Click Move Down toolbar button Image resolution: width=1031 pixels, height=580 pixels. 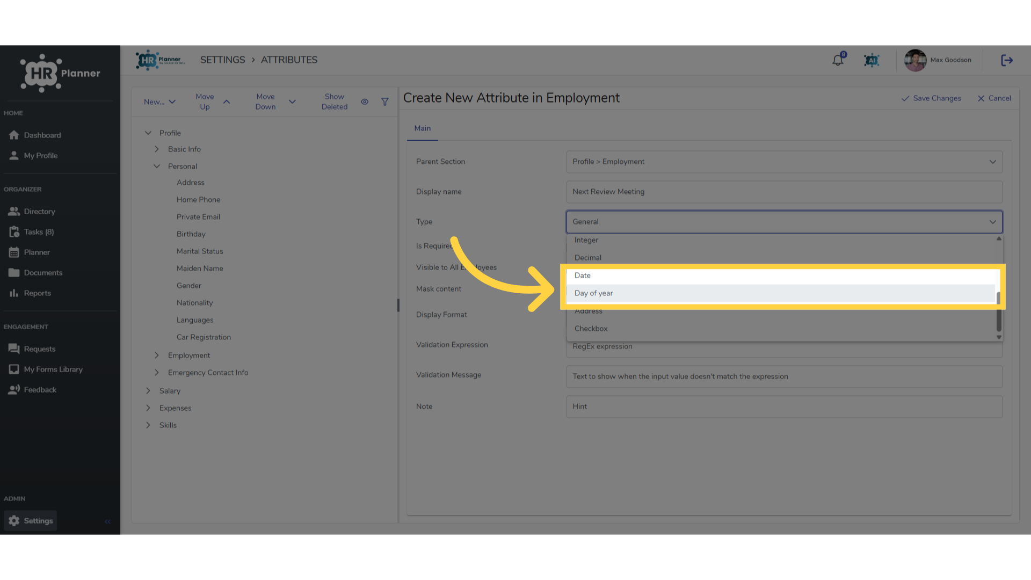[x=275, y=102]
